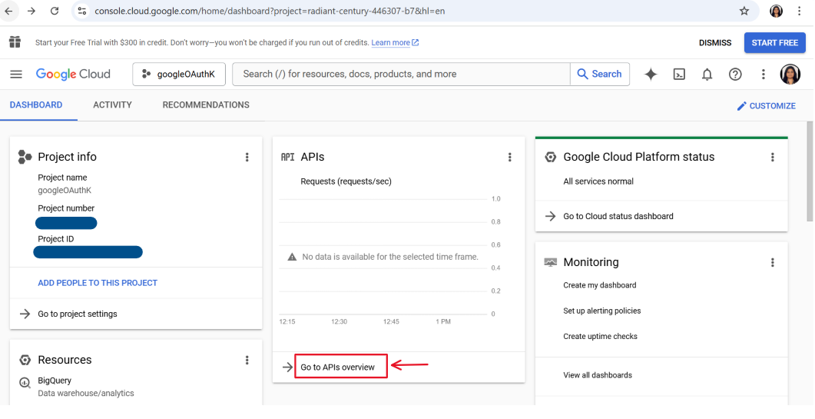
Task: Click Create uptime checks
Action: coord(601,336)
